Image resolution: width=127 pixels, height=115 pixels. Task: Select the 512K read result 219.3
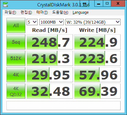[x=50, y=58]
